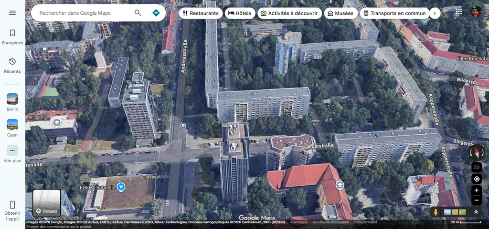The height and width of the screenshot is (229, 489).
Task: Open the Enregistré saved places panel
Action: click(x=12, y=37)
